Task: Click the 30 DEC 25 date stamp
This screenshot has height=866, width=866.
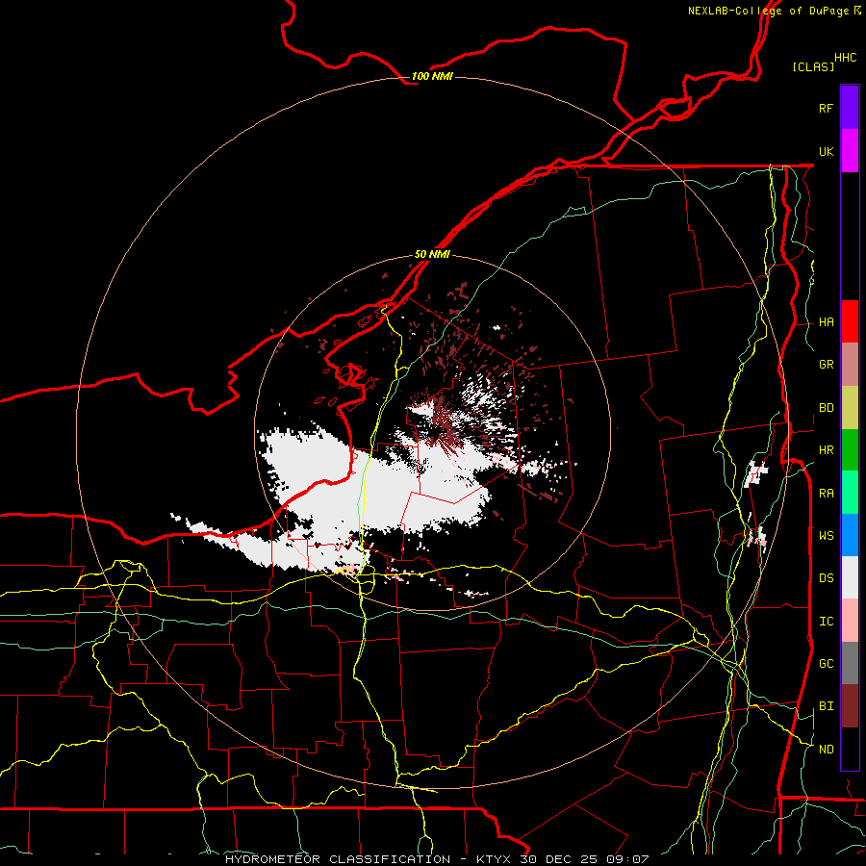Action: point(558,859)
